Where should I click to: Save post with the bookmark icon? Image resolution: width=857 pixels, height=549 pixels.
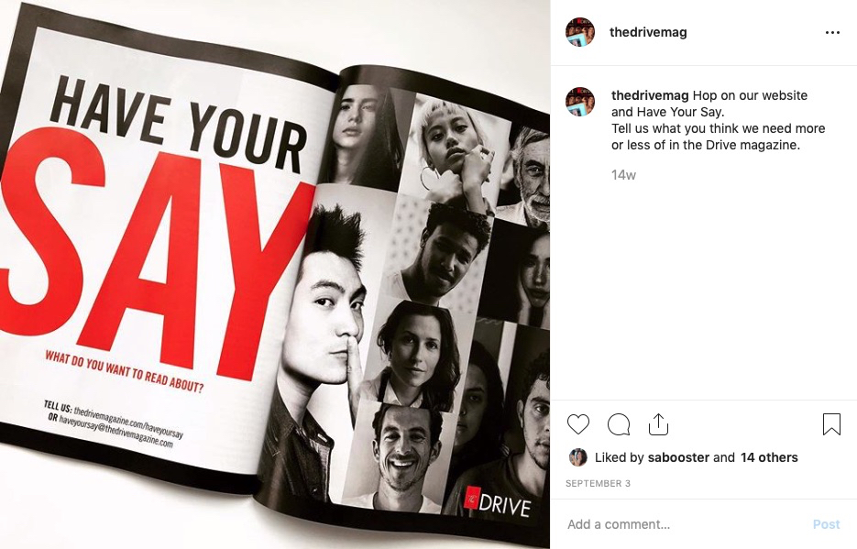coord(831,424)
